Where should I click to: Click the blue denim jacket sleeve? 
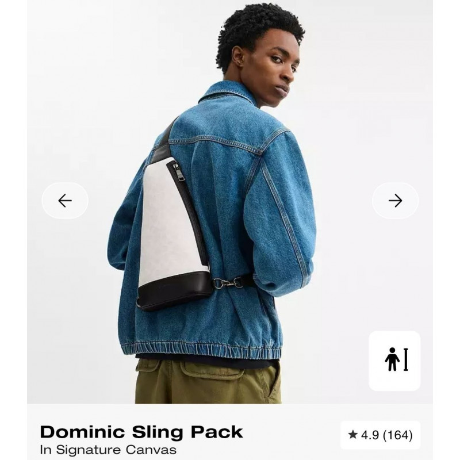[279, 223]
